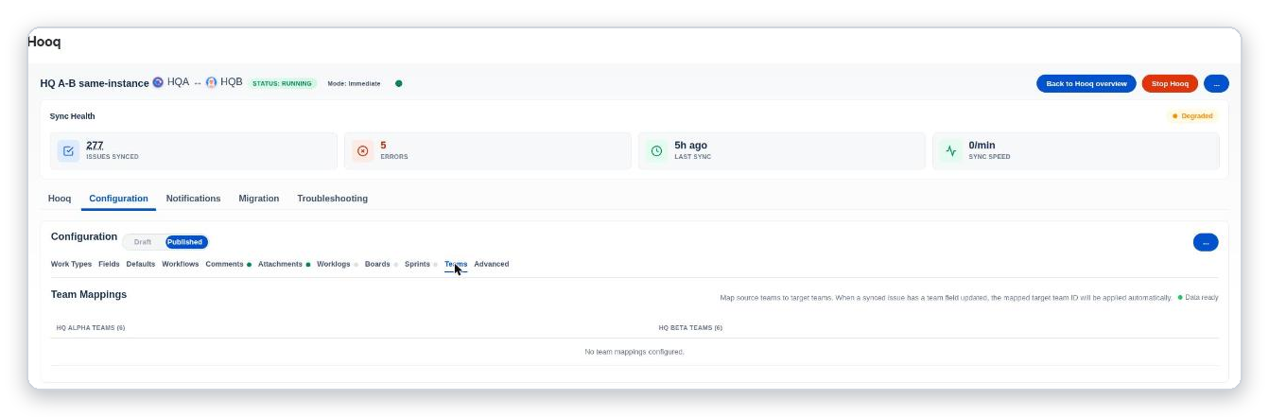
Task: Switch configuration to Published
Action: click(185, 242)
